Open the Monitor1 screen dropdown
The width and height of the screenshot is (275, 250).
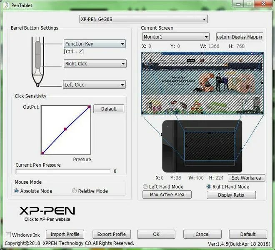[x=176, y=37]
